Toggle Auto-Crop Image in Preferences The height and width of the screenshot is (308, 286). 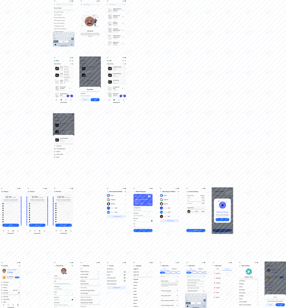pos(98,274)
